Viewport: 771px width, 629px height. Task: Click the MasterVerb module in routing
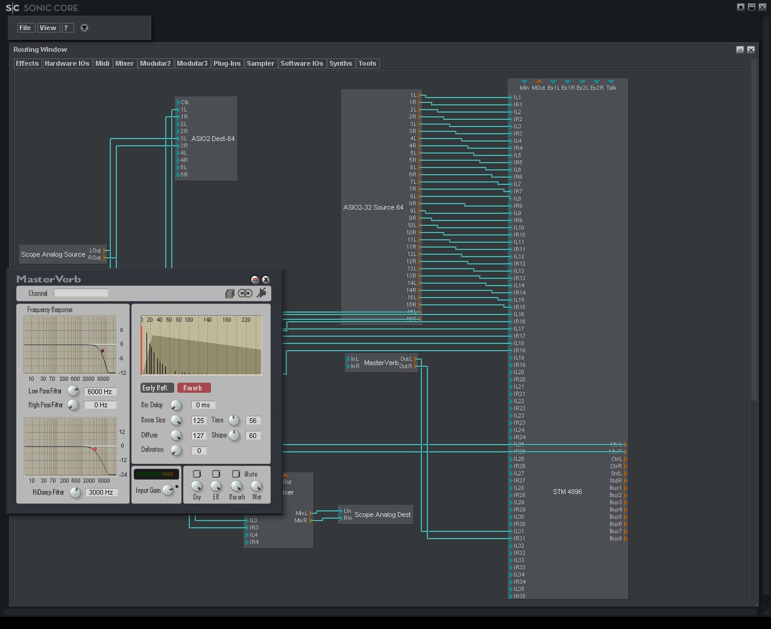point(381,363)
